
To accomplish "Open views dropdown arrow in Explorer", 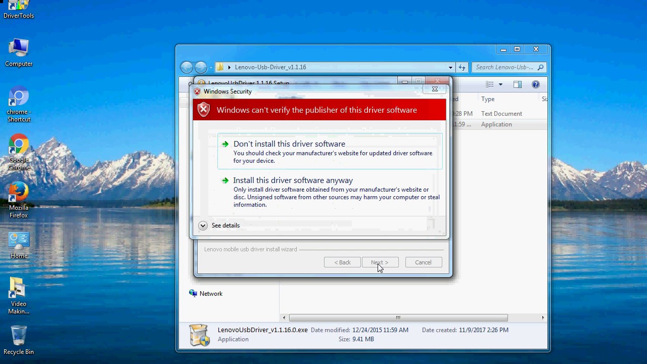I will click(500, 84).
